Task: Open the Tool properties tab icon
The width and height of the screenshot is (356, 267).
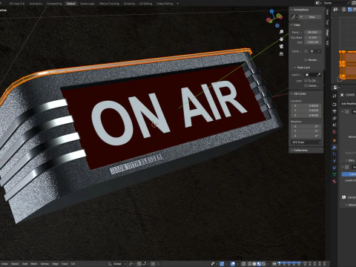Action: (334, 96)
